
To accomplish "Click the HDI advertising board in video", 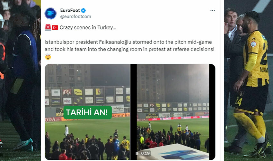I will (x=56, y=92).
